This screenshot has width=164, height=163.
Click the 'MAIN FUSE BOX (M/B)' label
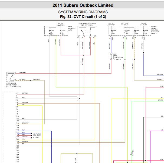(72, 28)
